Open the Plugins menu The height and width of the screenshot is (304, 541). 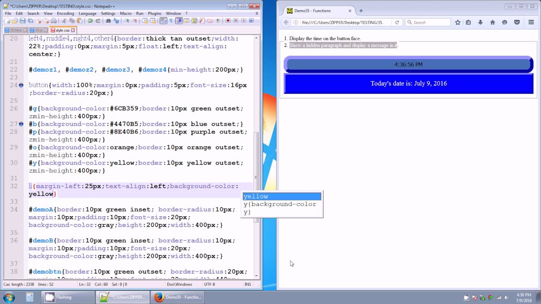[155, 14]
